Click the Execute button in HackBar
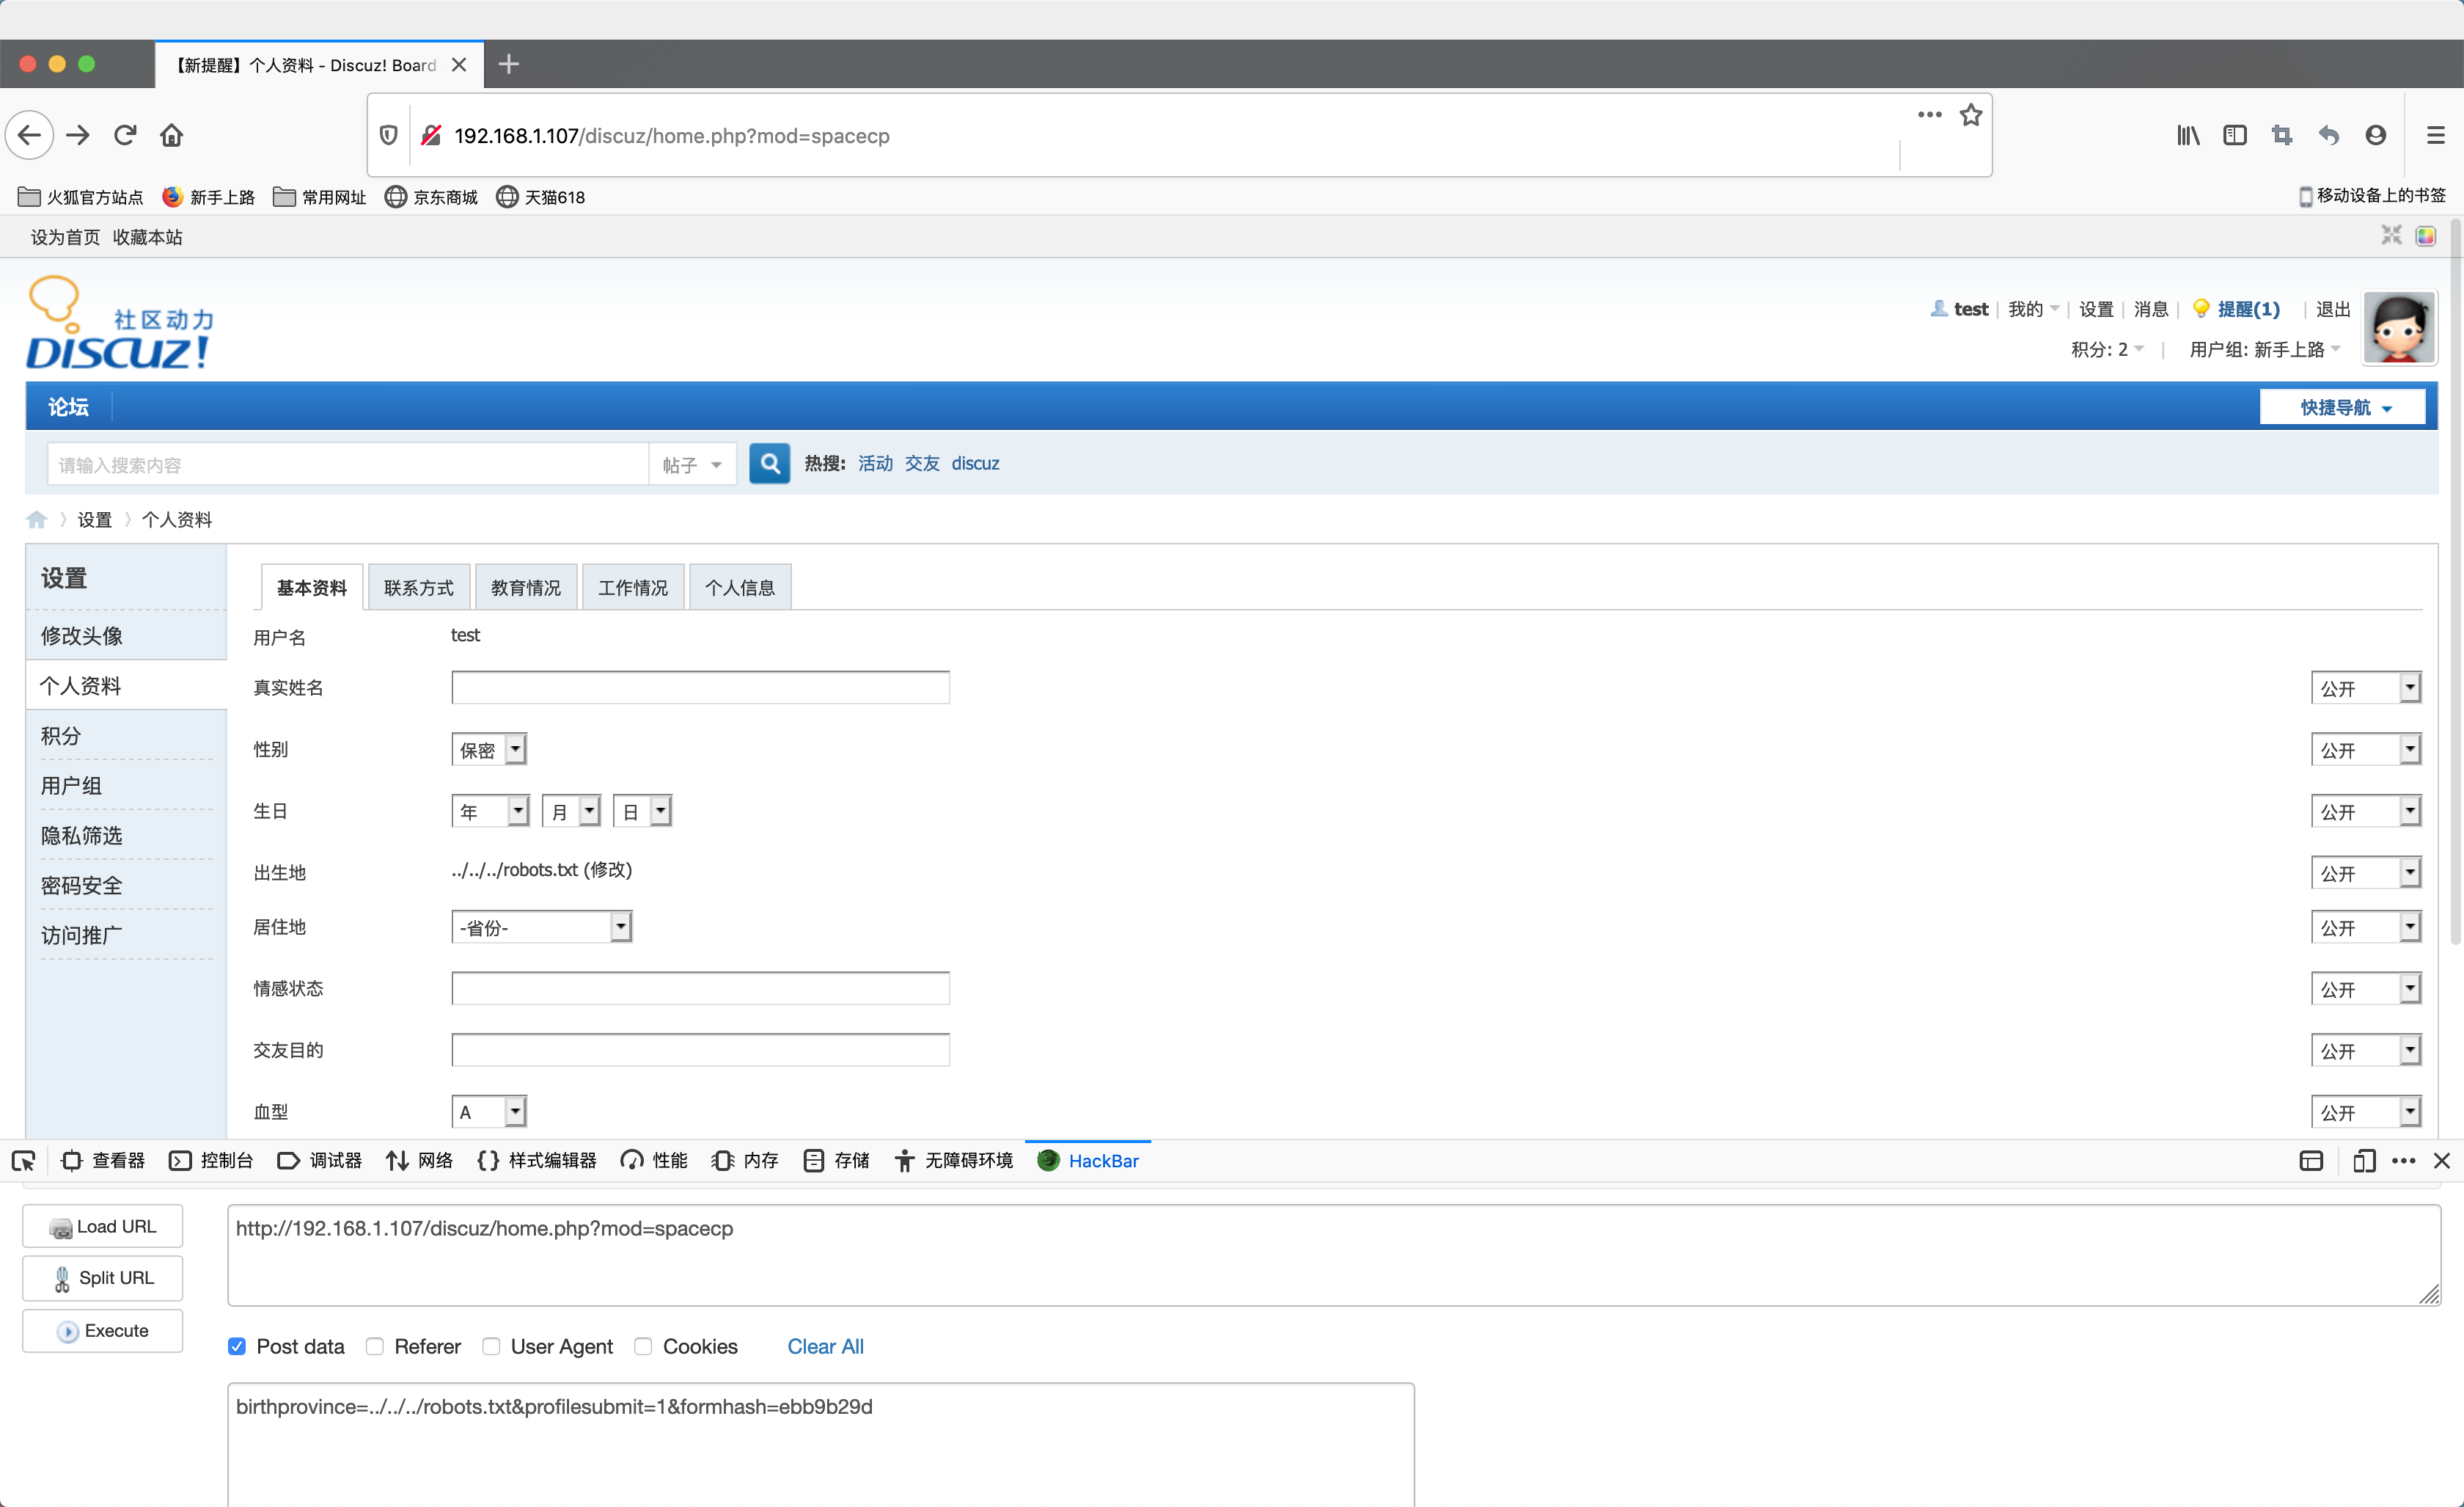 pos(103,1331)
